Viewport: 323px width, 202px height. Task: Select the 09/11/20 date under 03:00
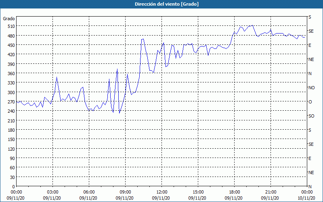click(52, 198)
